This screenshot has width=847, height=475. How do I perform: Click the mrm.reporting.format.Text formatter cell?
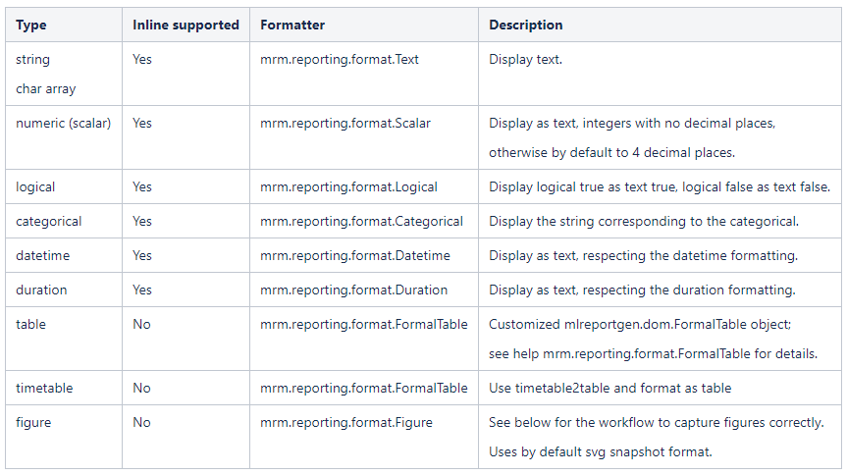[x=340, y=59]
